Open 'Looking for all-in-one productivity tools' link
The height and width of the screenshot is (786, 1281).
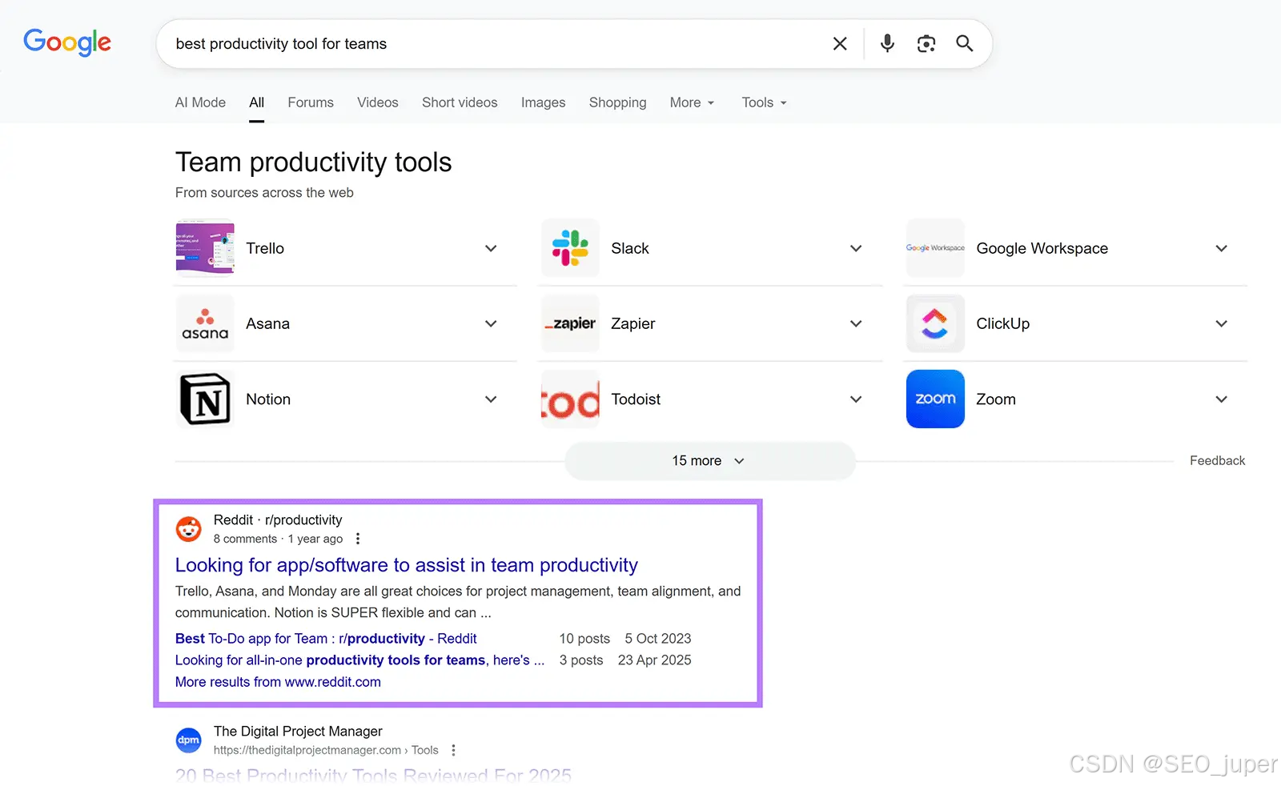[x=359, y=660]
